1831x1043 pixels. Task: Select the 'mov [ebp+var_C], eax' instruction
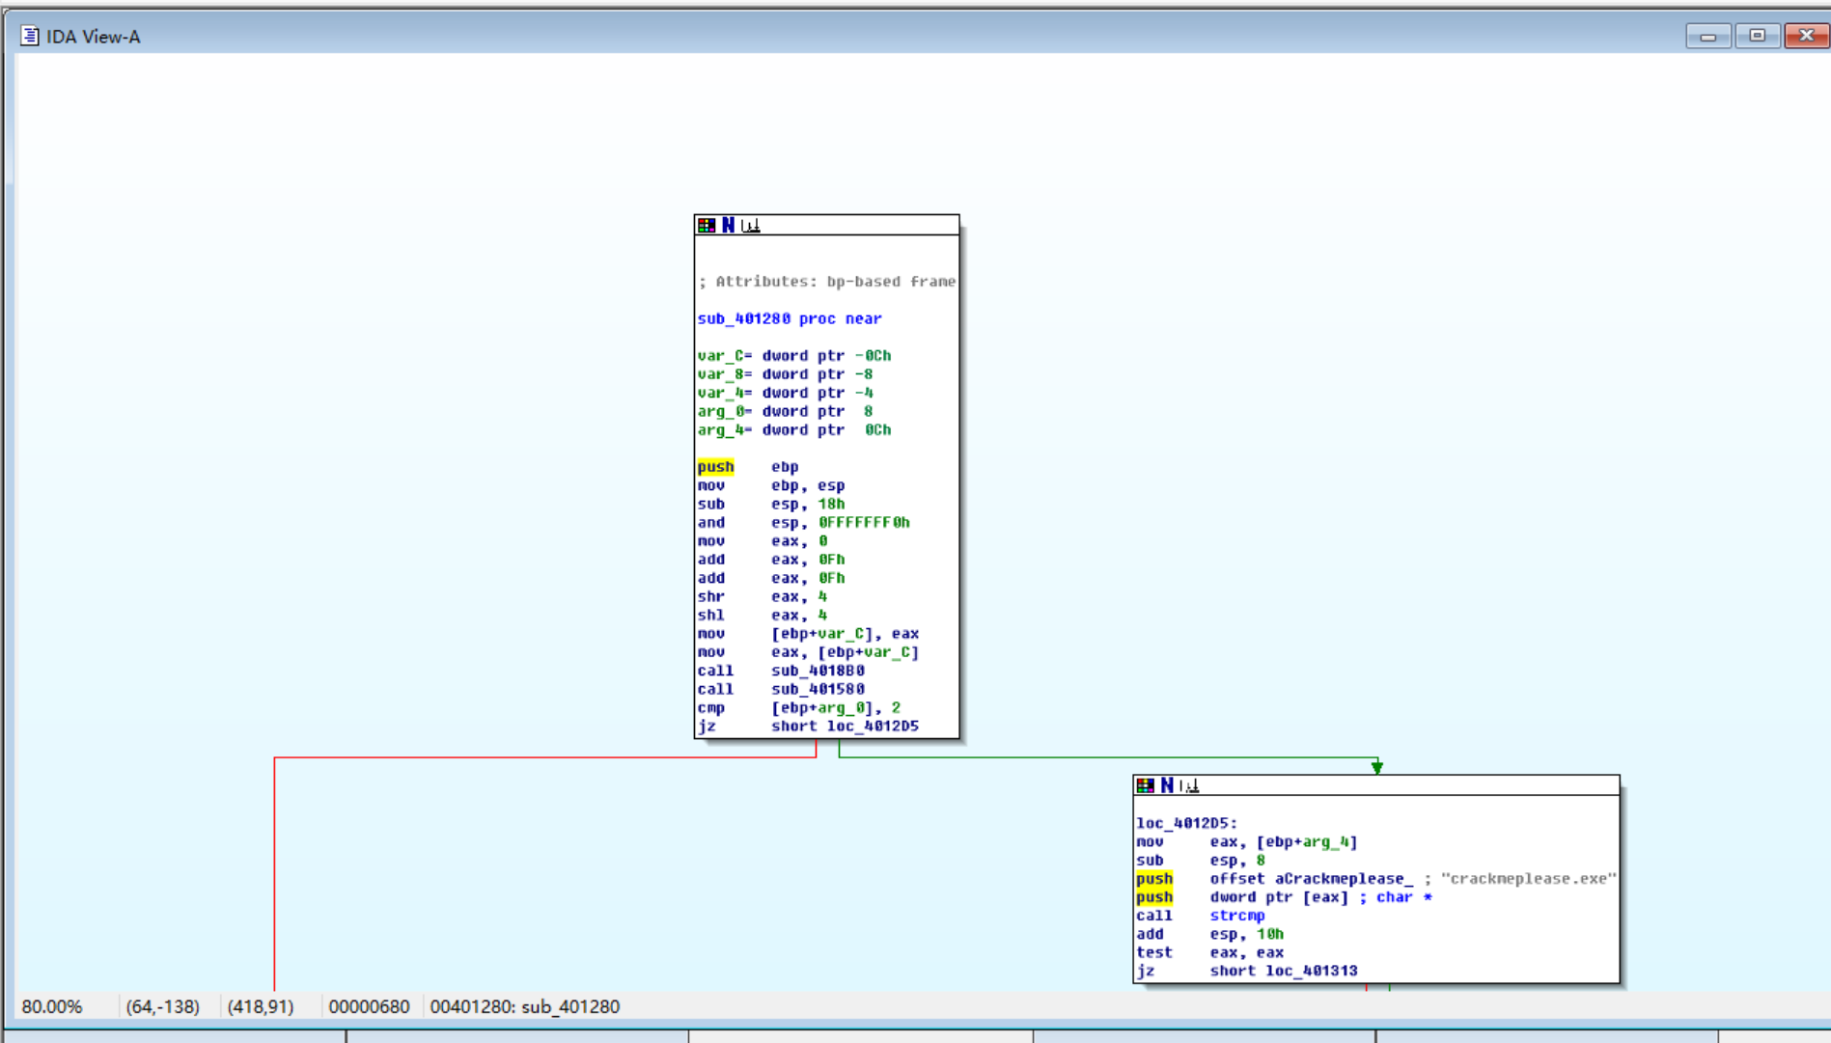pyautogui.click(x=809, y=634)
